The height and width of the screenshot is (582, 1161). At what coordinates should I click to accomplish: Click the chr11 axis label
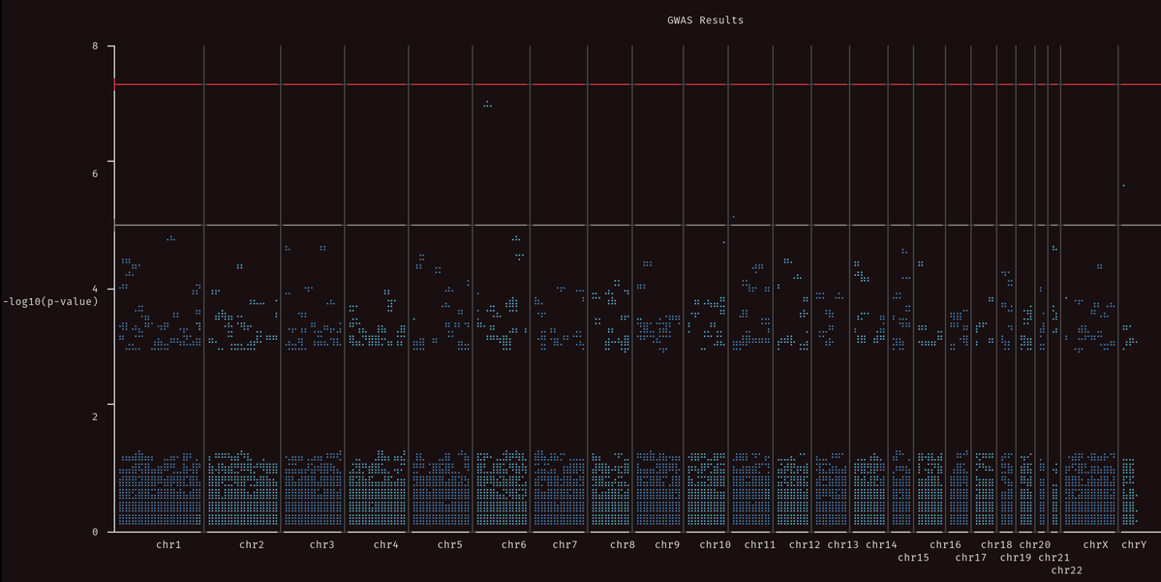click(760, 545)
